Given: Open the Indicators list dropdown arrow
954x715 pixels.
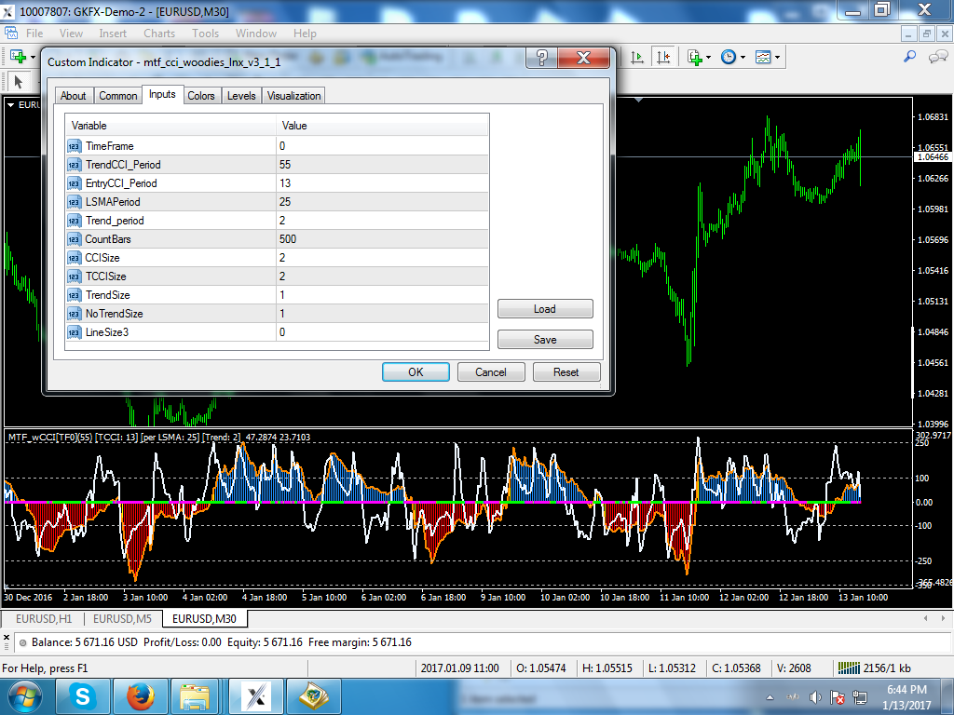Looking at the screenshot, I should [x=708, y=58].
